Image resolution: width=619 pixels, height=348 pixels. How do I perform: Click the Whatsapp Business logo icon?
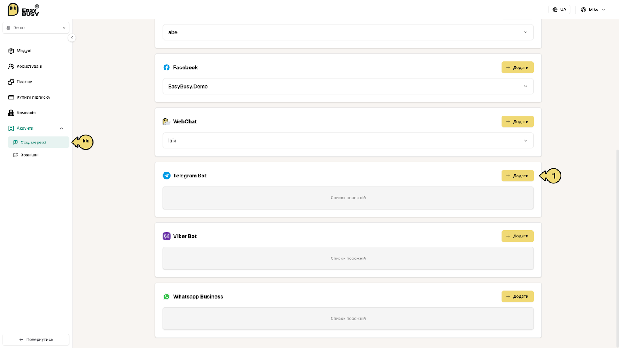167,297
